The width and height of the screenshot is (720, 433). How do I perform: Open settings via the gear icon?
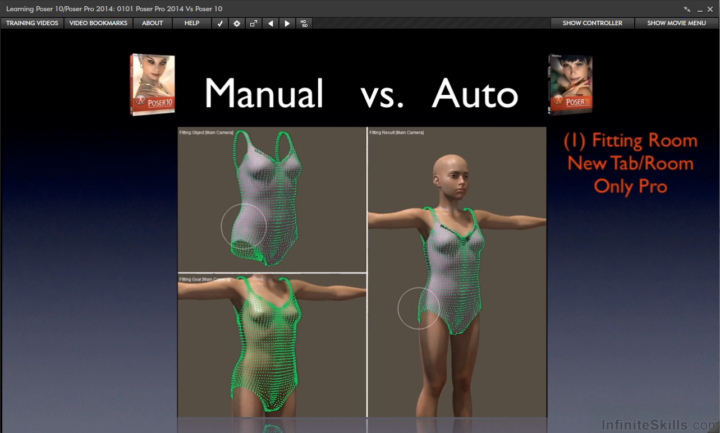pyautogui.click(x=237, y=24)
